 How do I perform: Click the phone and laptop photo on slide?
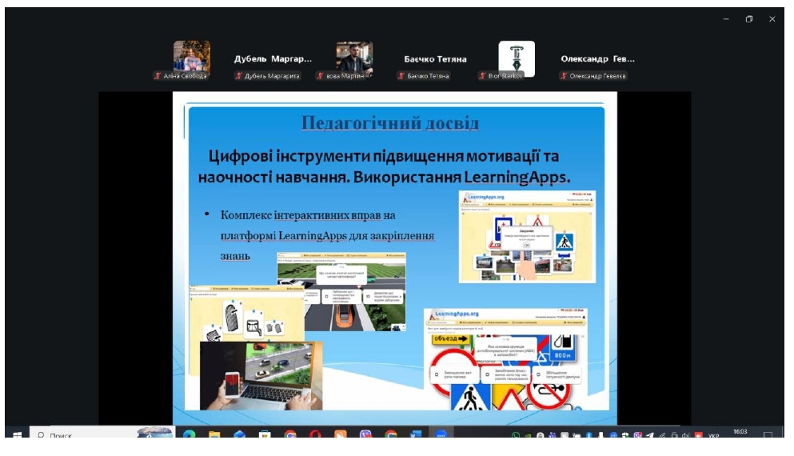pos(261,375)
